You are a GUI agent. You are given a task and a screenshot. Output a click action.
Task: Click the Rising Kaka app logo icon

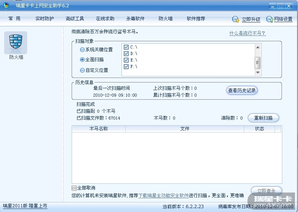6,6
